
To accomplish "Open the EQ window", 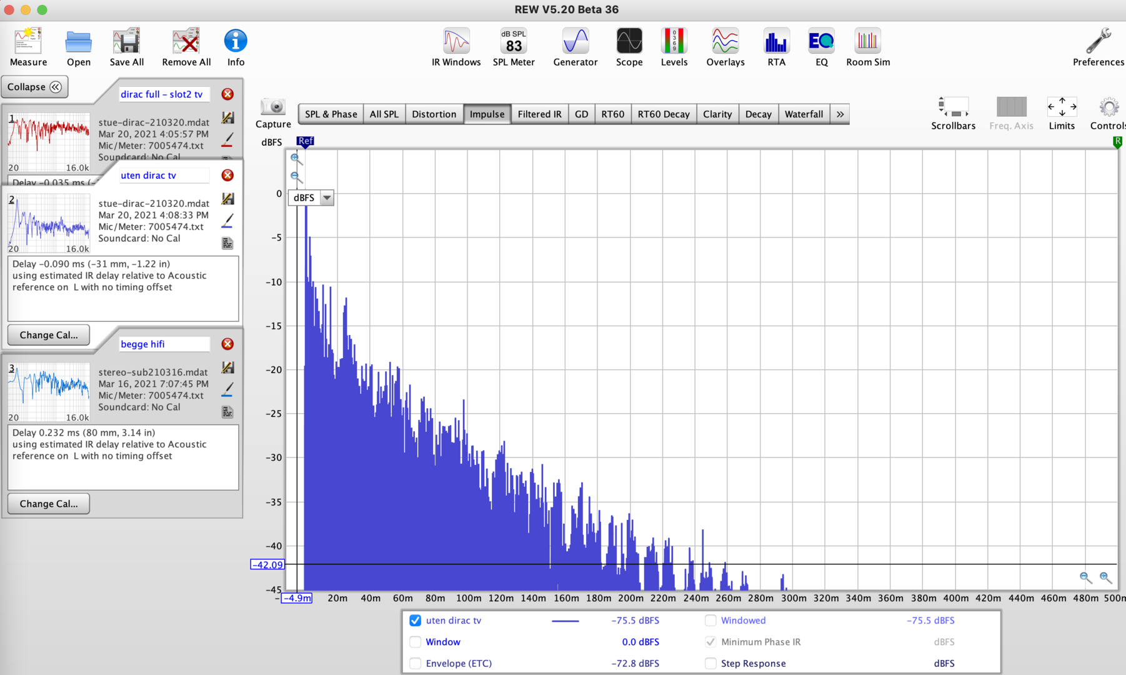I will (821, 47).
